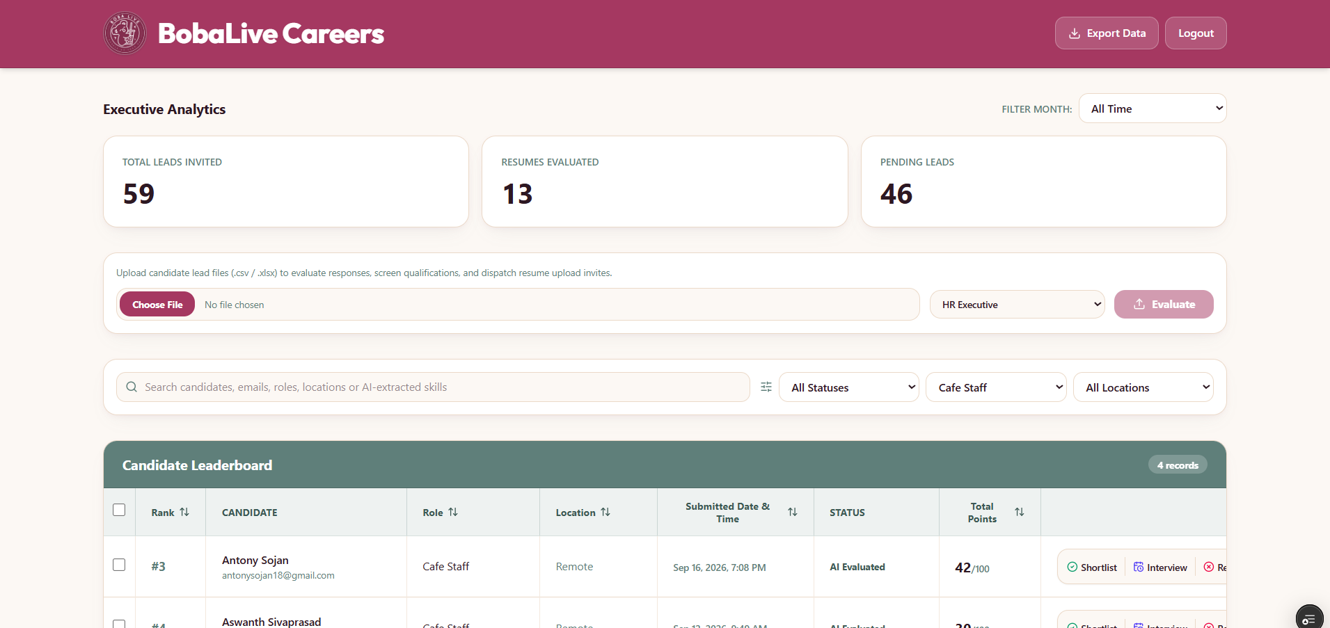The image size is (1330, 628).
Task: Click the #3 rank cell
Action: point(159,567)
